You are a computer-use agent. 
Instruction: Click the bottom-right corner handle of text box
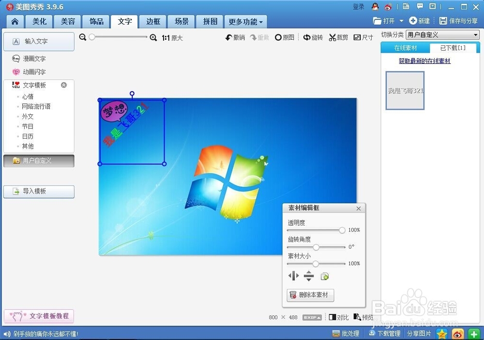[x=164, y=164]
